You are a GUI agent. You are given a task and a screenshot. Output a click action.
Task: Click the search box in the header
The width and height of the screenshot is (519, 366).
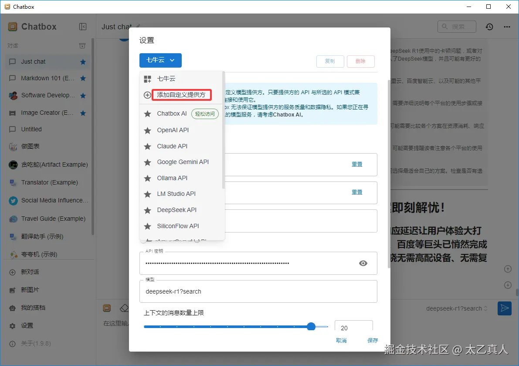457,27
